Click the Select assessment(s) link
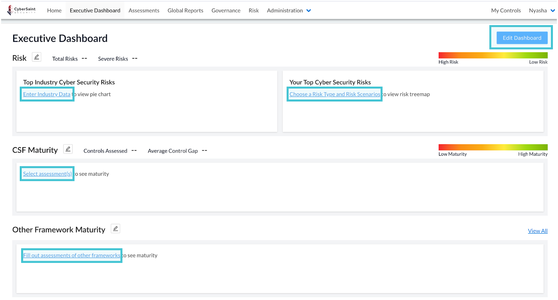 (47, 174)
